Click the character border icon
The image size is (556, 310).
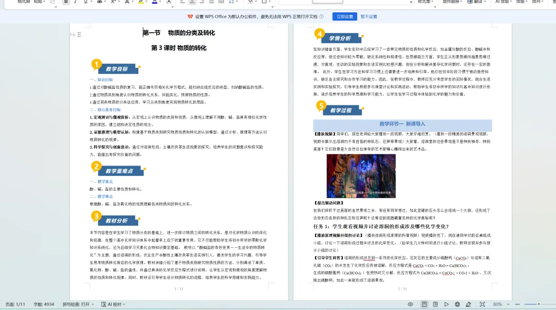click(169, 2)
